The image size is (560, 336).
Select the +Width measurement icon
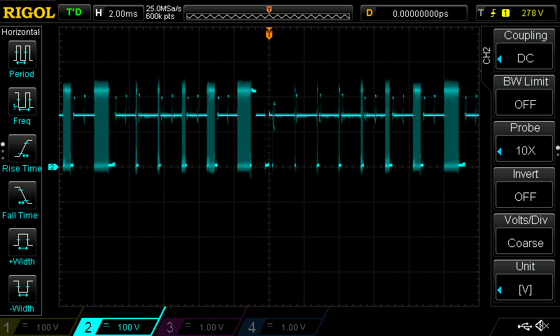(22, 246)
